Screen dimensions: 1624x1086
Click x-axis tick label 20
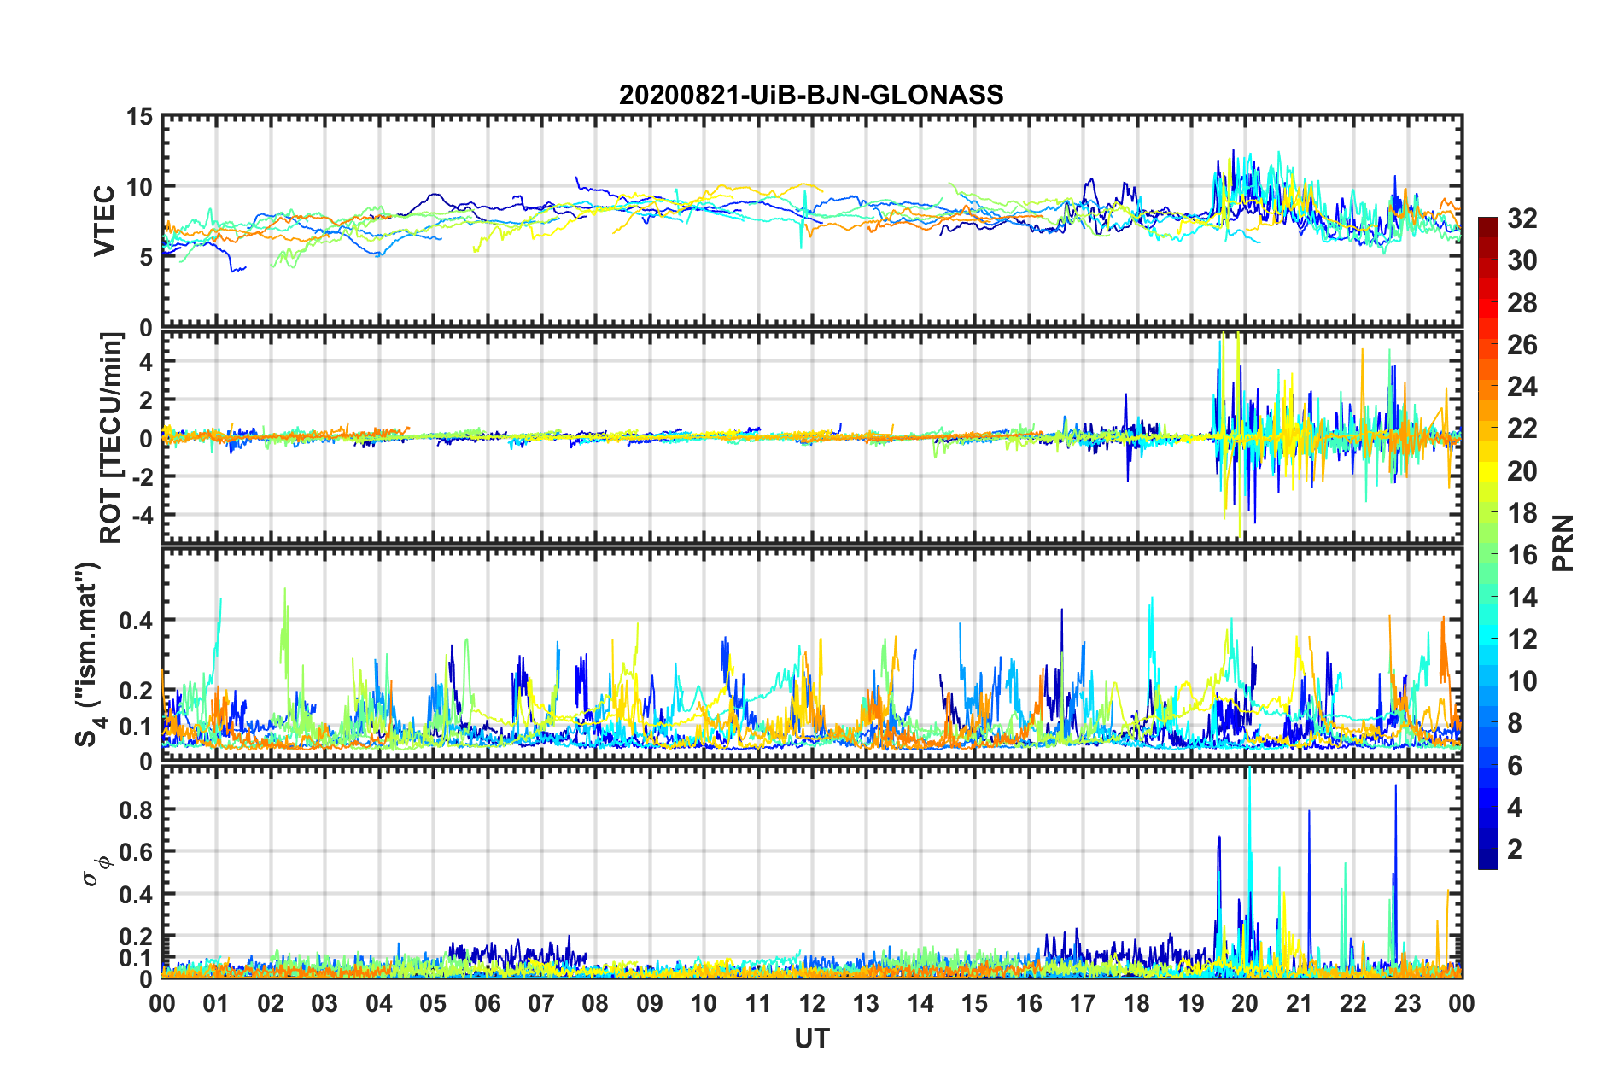pos(1245,1003)
